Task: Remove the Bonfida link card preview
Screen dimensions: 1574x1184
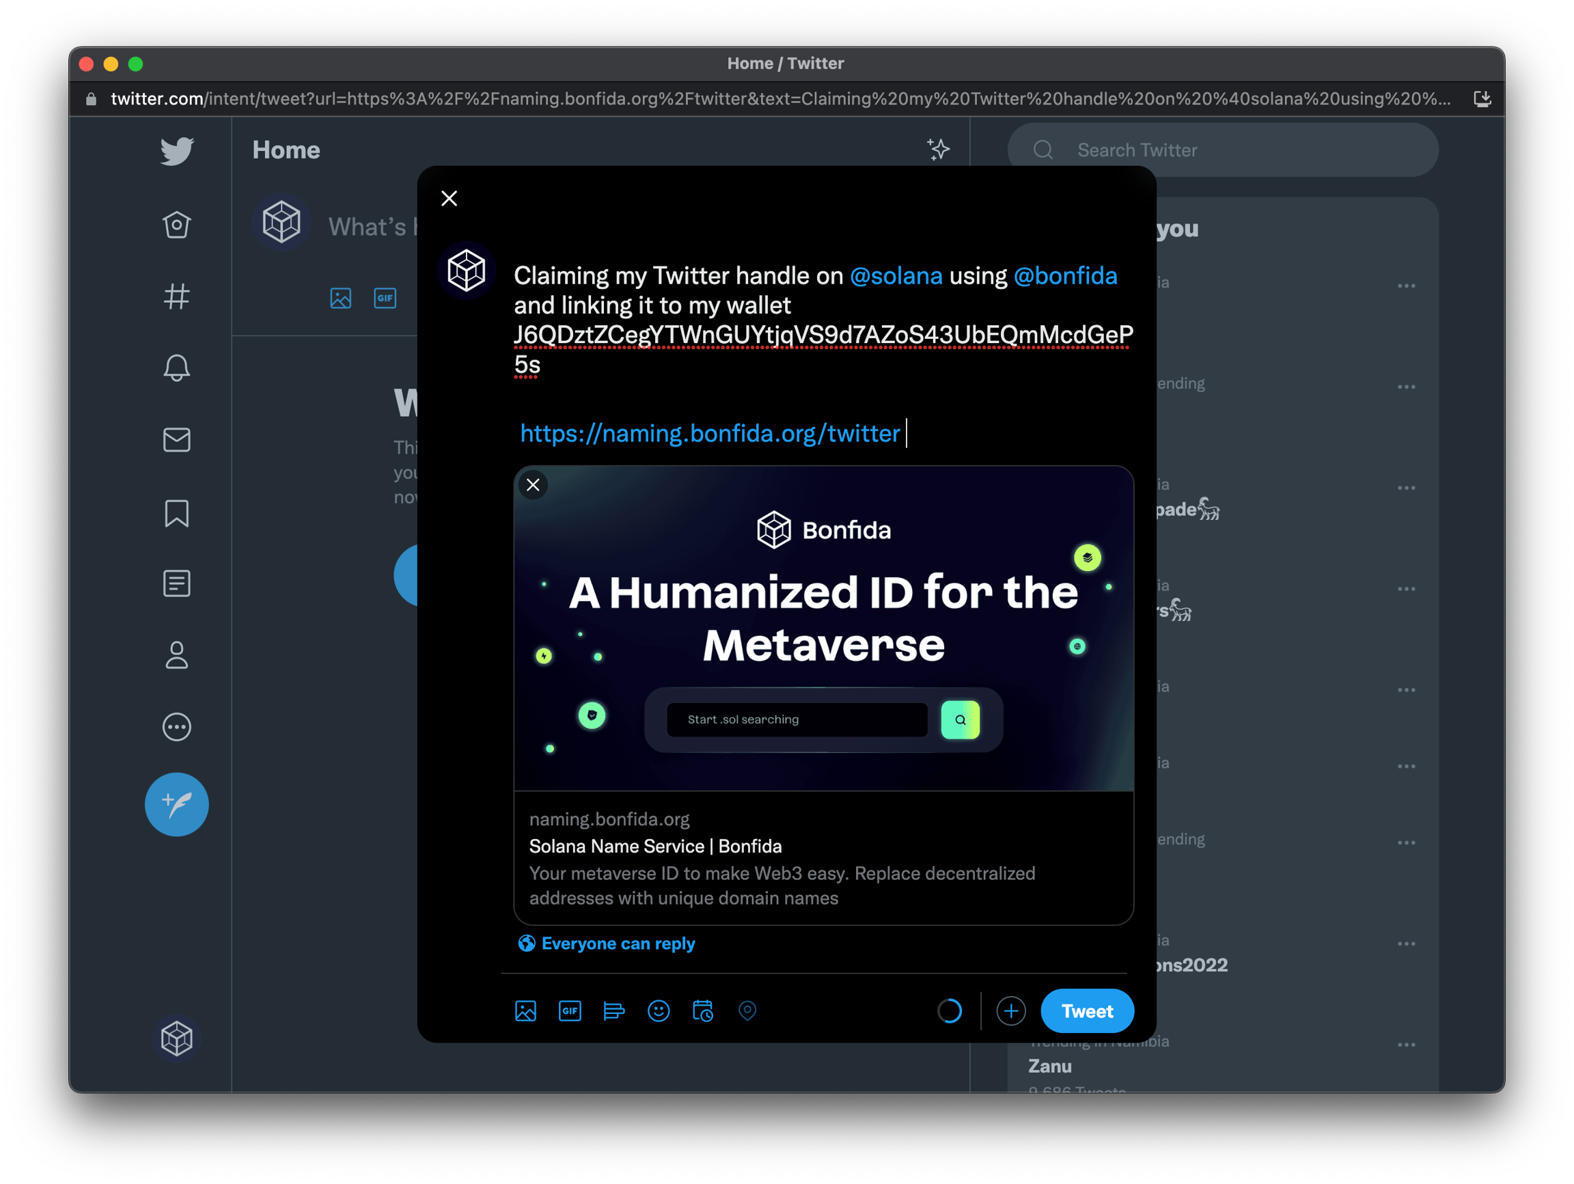Action: point(533,485)
